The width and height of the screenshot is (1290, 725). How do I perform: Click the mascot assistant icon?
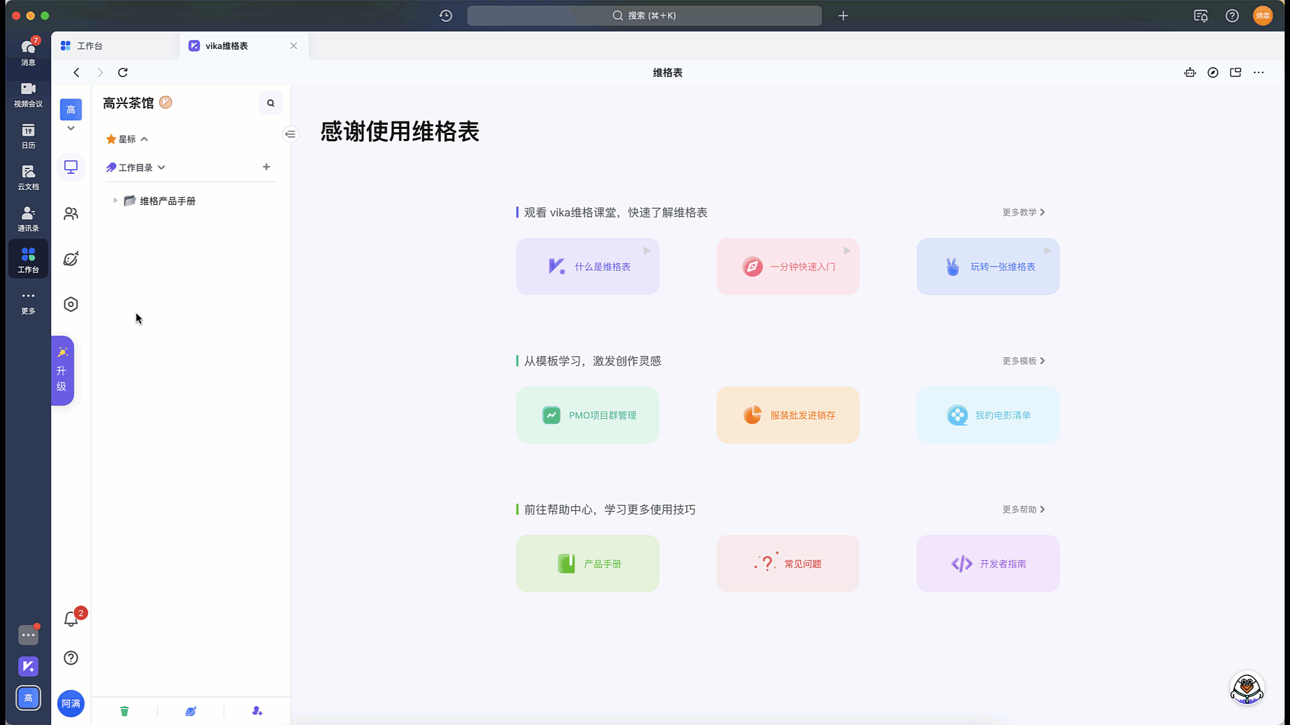tap(1247, 688)
